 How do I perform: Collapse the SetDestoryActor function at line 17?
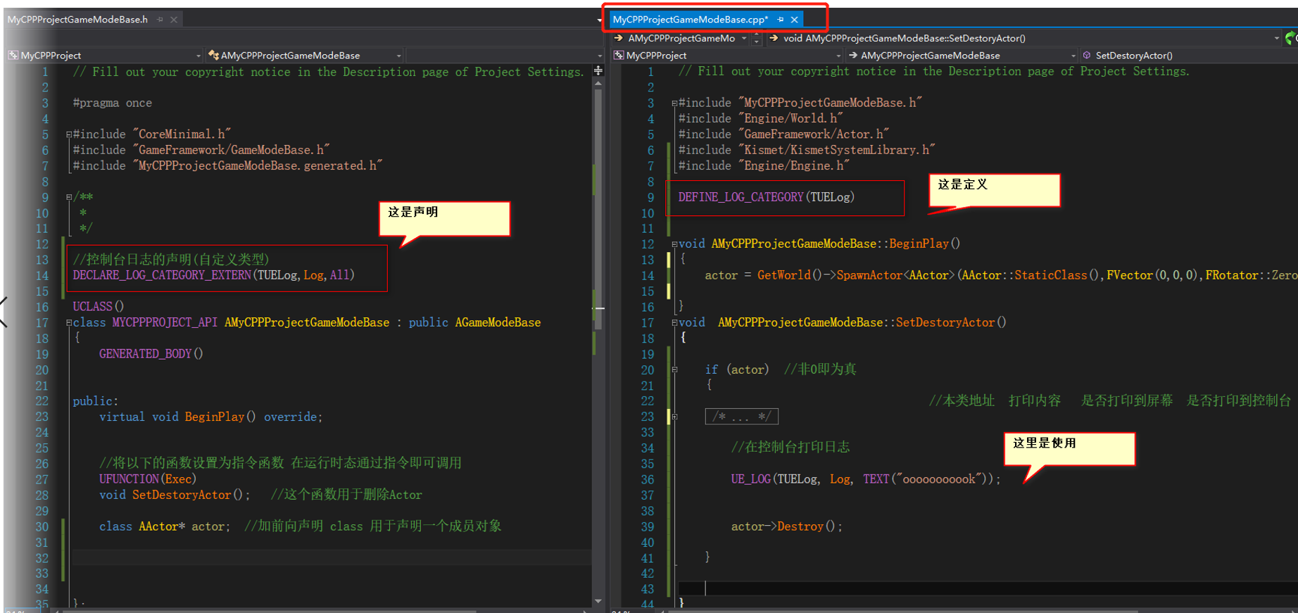674,322
